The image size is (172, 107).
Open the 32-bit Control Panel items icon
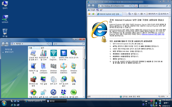(33, 55)
